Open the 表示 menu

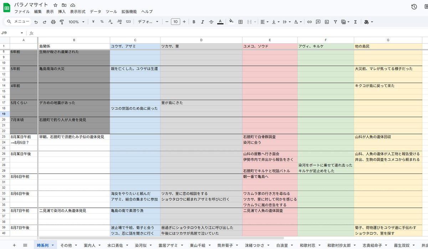(x=50, y=11)
